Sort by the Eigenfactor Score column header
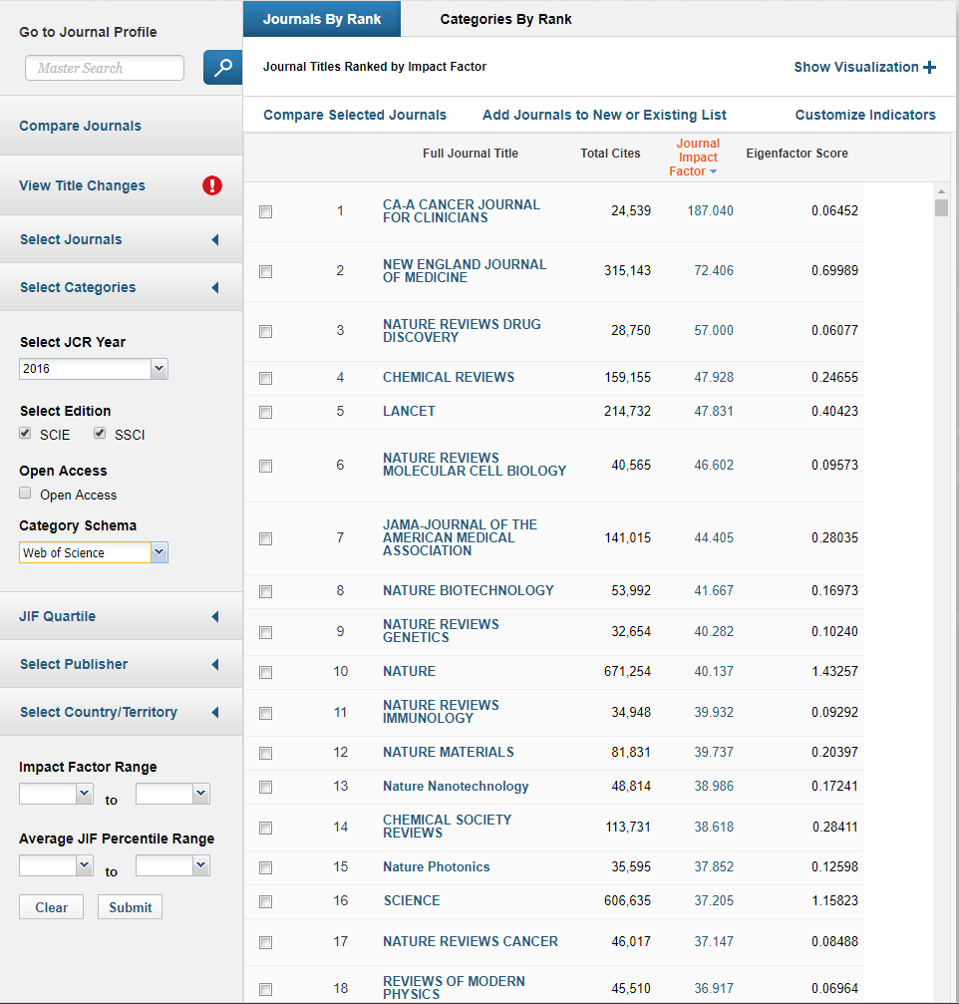Viewport: 959px width, 1004px height. point(798,154)
